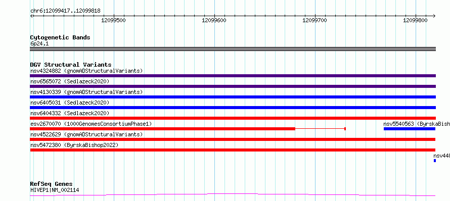Click the 12099800 ruler tick label
The height and width of the screenshot is (201, 450).
[415, 20]
